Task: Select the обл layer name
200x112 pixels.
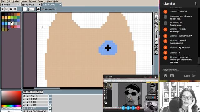Action: [35, 99]
